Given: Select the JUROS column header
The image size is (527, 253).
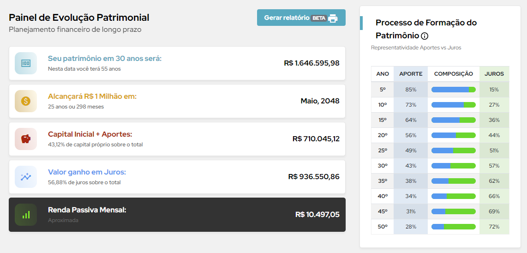Looking at the screenshot, I should click(x=494, y=74).
